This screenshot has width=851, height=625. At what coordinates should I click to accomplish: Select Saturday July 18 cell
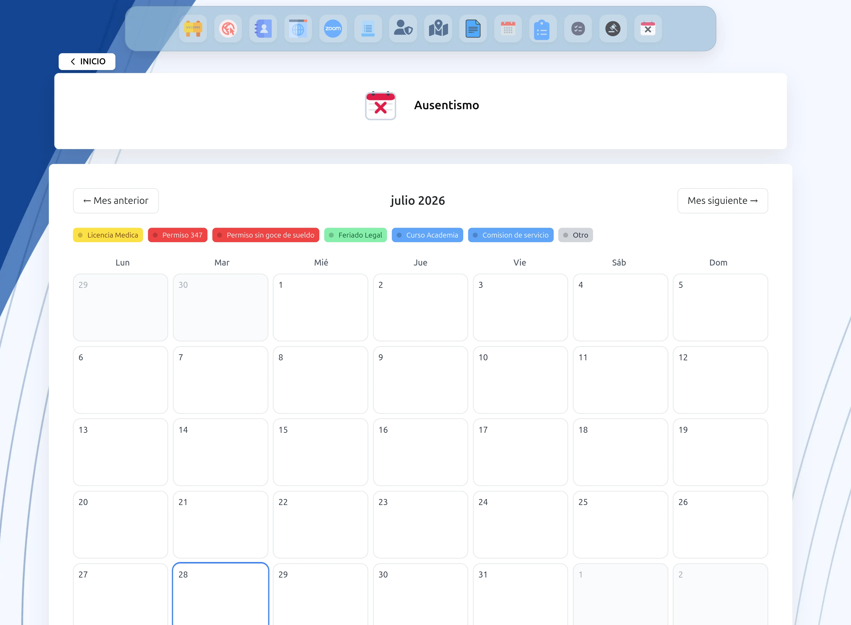(620, 452)
